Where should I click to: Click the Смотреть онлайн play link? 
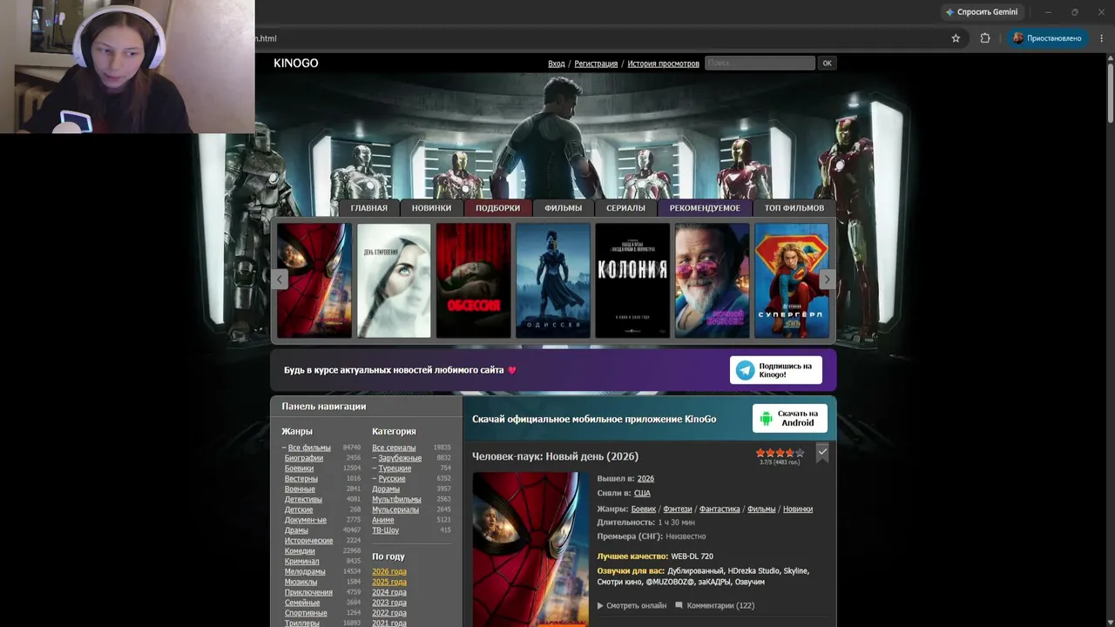pos(632,606)
